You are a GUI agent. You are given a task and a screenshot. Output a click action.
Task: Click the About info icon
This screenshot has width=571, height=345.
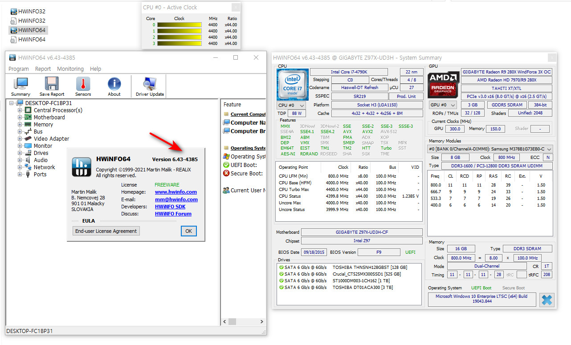coord(114,84)
